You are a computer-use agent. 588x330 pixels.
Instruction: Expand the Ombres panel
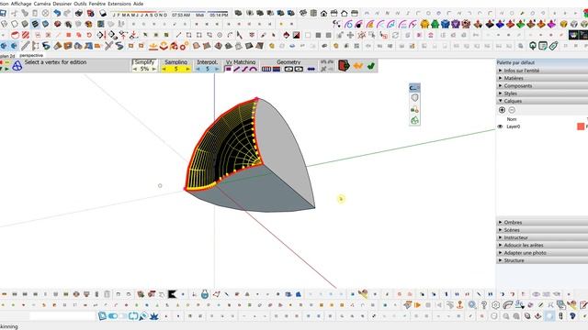542,222
